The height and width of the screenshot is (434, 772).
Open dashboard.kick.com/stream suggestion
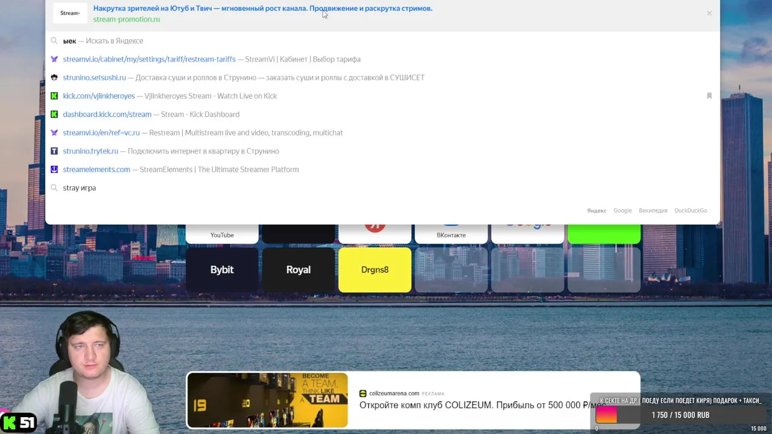click(x=382, y=115)
